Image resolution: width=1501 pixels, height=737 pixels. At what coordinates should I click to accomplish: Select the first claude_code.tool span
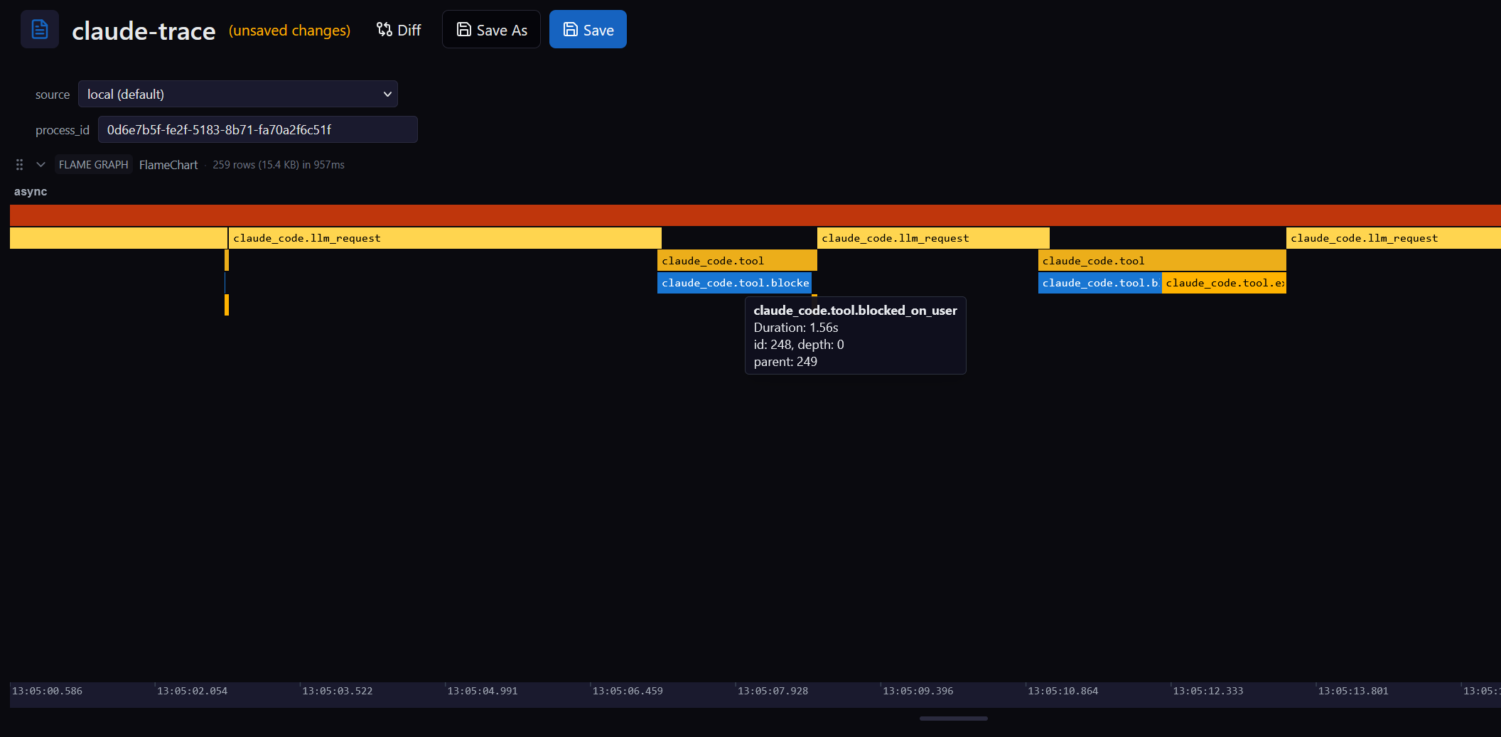click(x=737, y=261)
